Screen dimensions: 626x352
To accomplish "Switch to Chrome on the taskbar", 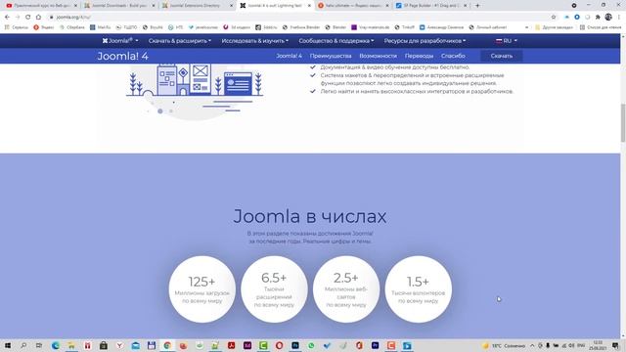I will point(167,345).
